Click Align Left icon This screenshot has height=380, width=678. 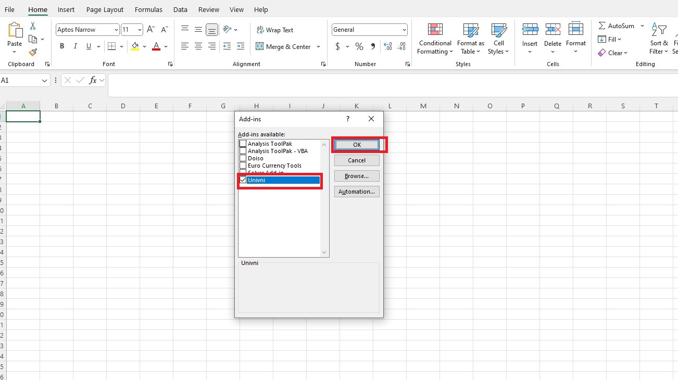[x=185, y=46]
